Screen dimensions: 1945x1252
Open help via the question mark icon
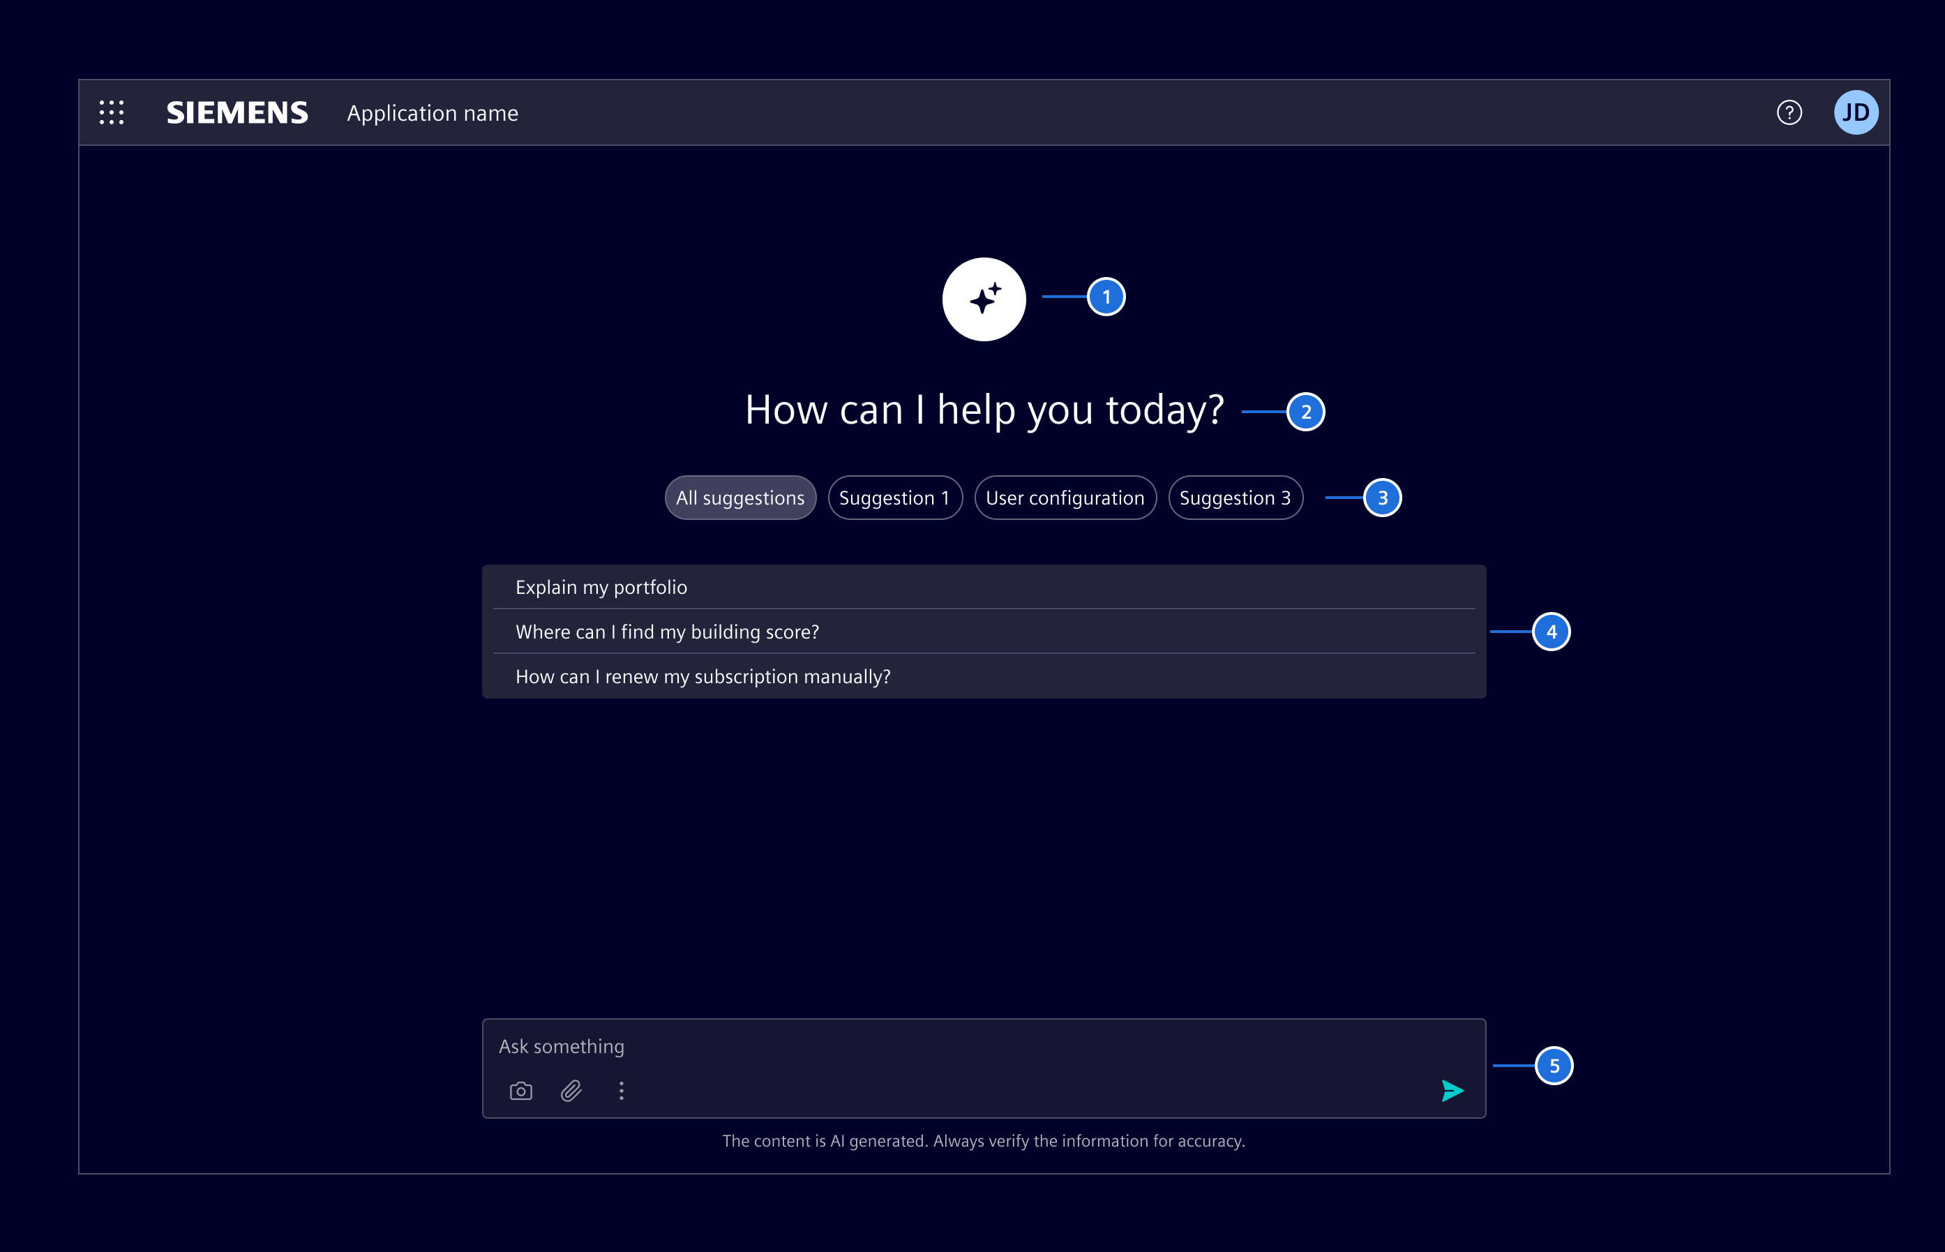1790,112
